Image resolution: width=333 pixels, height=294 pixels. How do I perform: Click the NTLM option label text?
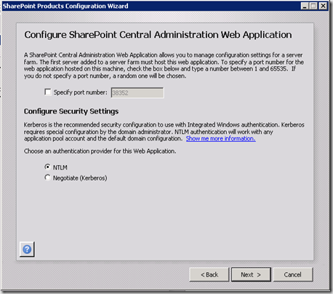[x=60, y=167]
